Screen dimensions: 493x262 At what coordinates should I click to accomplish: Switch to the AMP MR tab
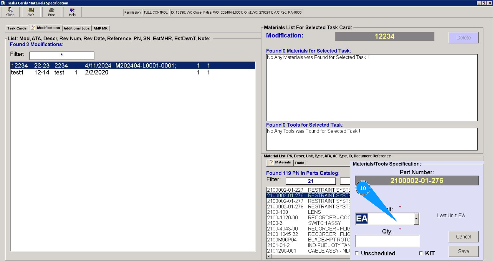click(100, 28)
